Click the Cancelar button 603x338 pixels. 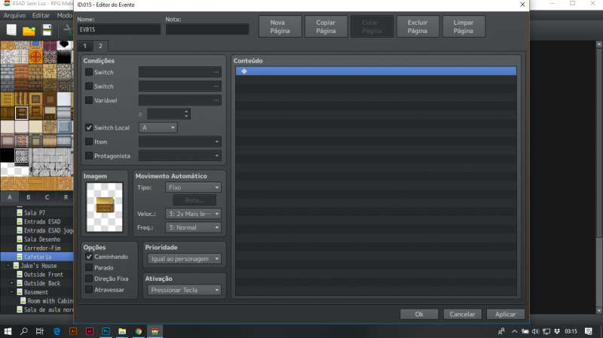coord(462,314)
